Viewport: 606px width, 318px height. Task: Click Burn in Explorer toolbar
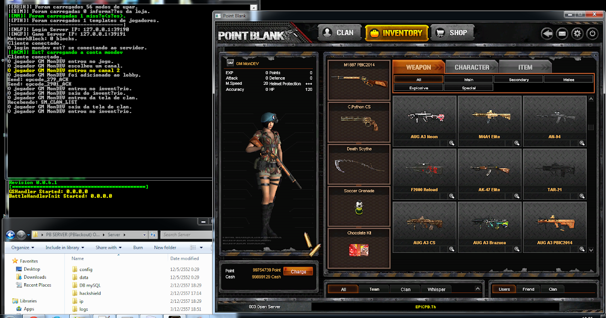tap(138, 247)
